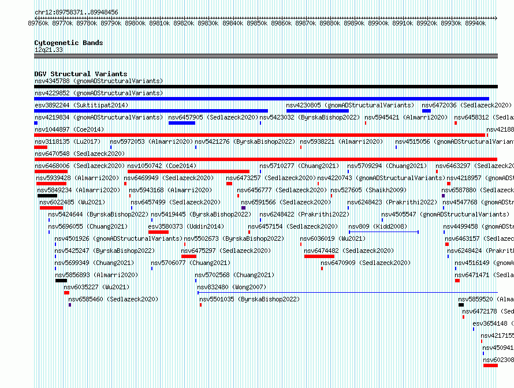Click red bar under nsv5939428
The width and height of the screenshot is (514, 388).
point(51,184)
